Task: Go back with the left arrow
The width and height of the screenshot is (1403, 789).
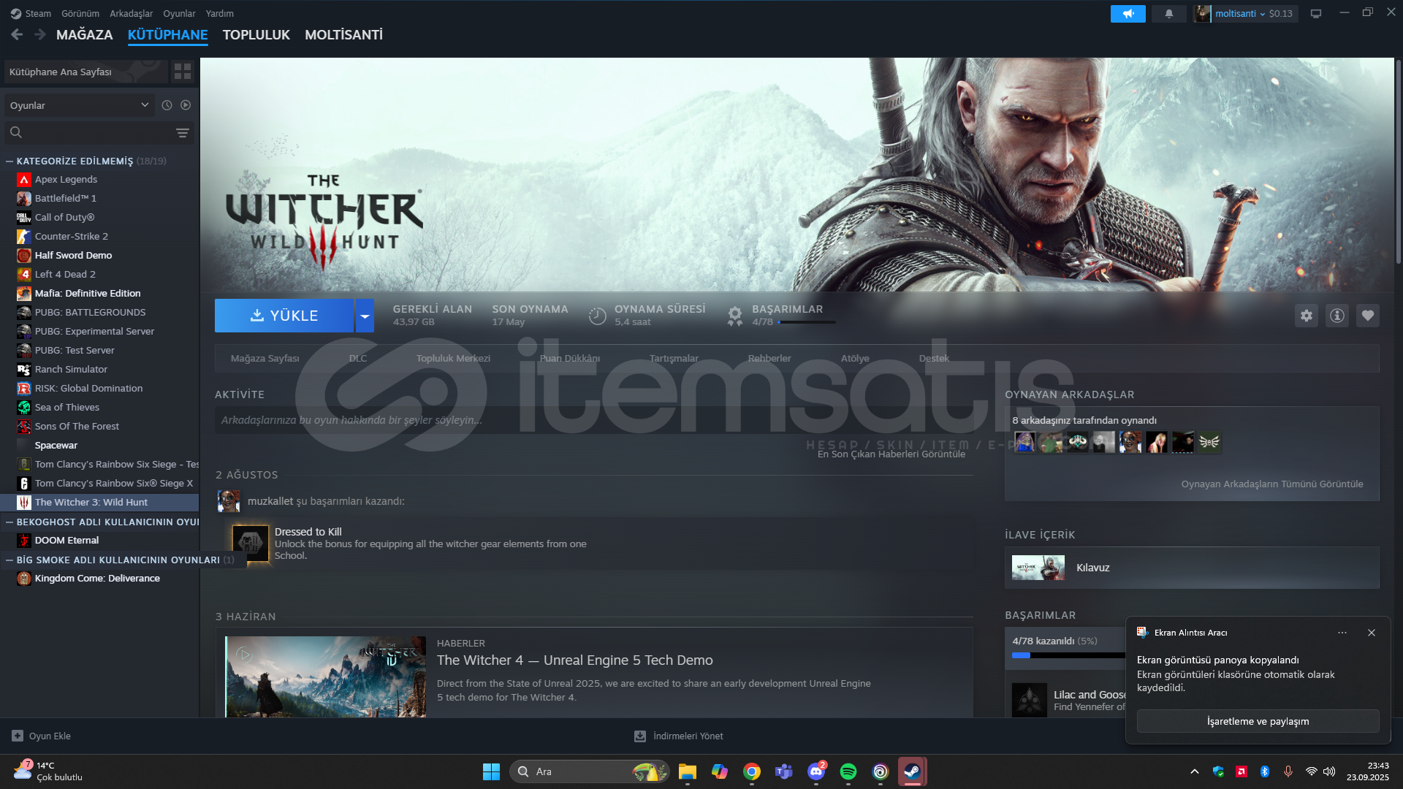Action: point(17,34)
